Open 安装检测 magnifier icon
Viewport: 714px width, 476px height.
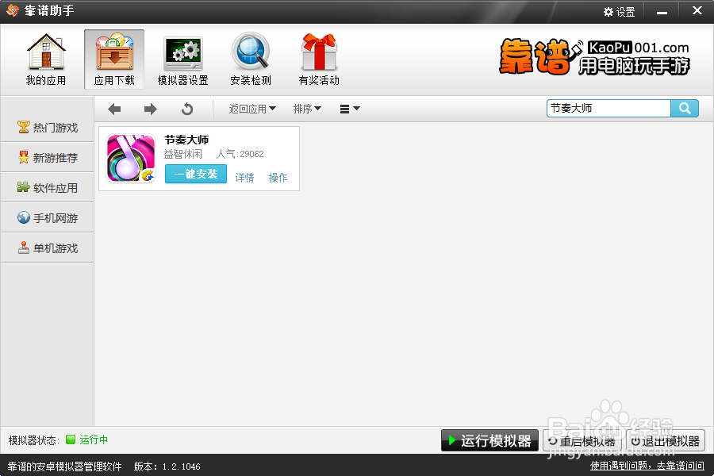coord(251,59)
